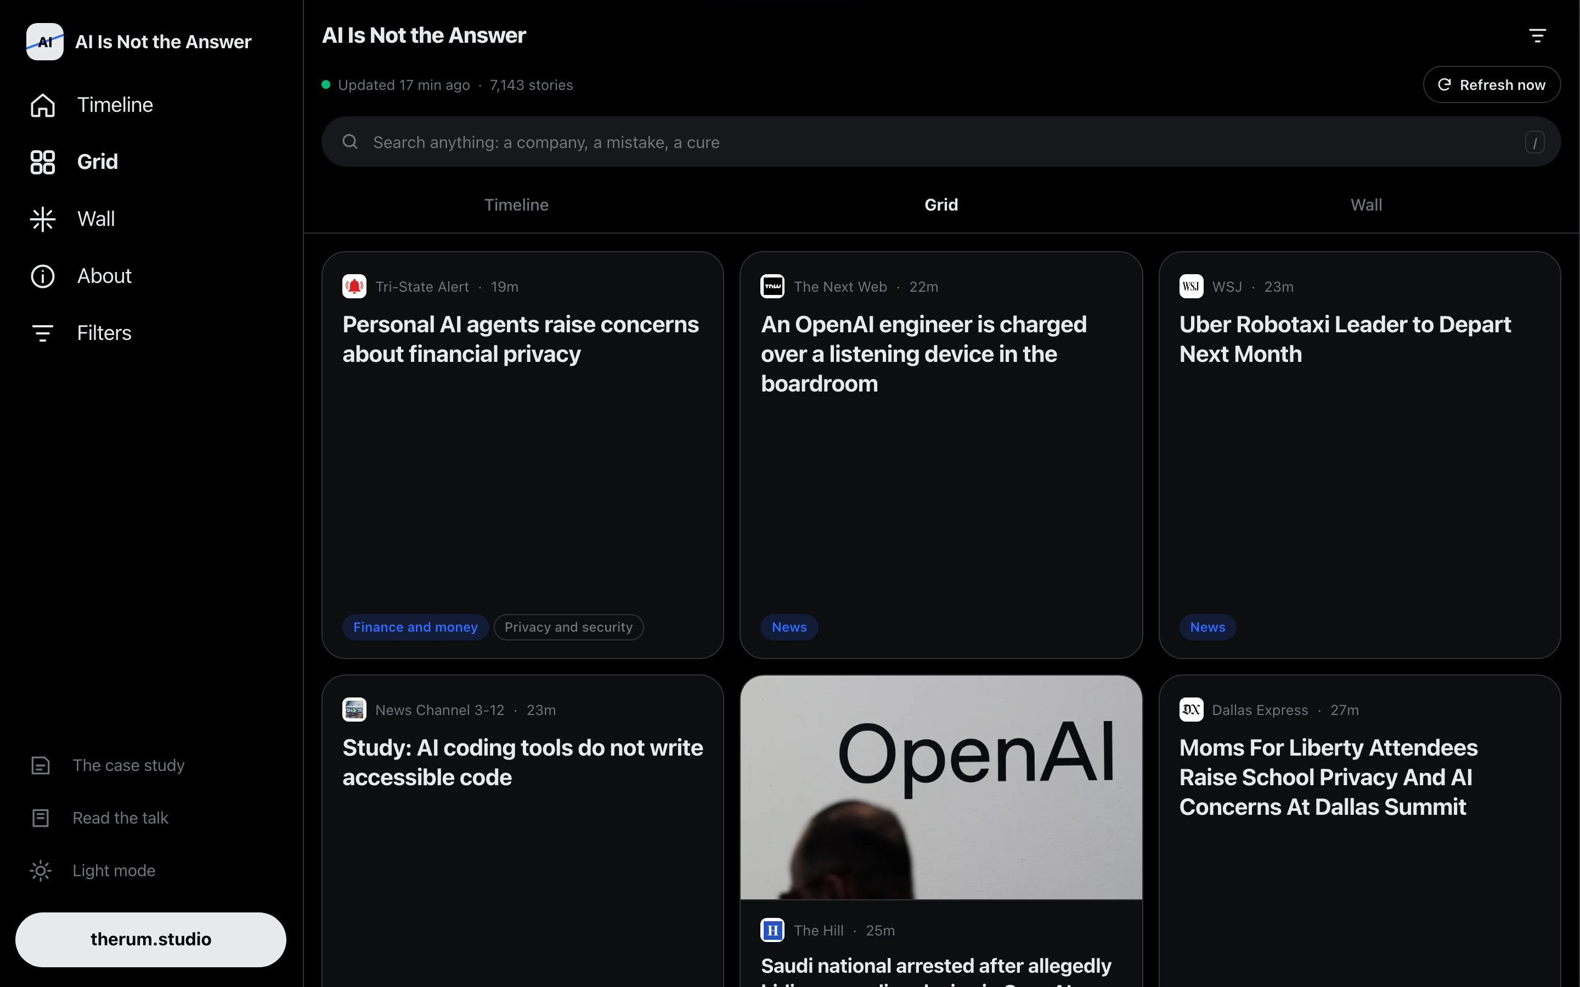Switch to the Wall tab
The width and height of the screenshot is (1580, 987).
(1366, 205)
